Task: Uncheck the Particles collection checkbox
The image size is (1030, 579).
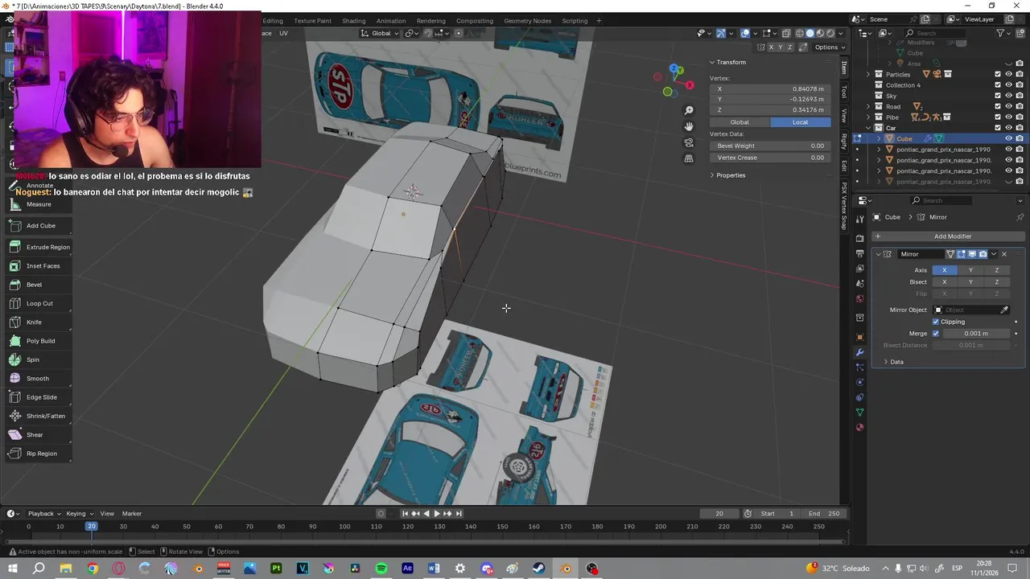Action: coord(998,74)
